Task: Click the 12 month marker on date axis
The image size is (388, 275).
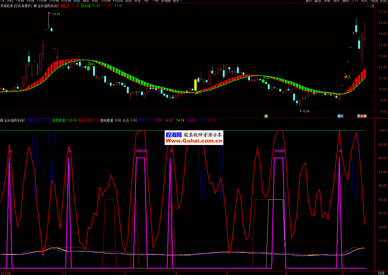Action: click(64, 273)
